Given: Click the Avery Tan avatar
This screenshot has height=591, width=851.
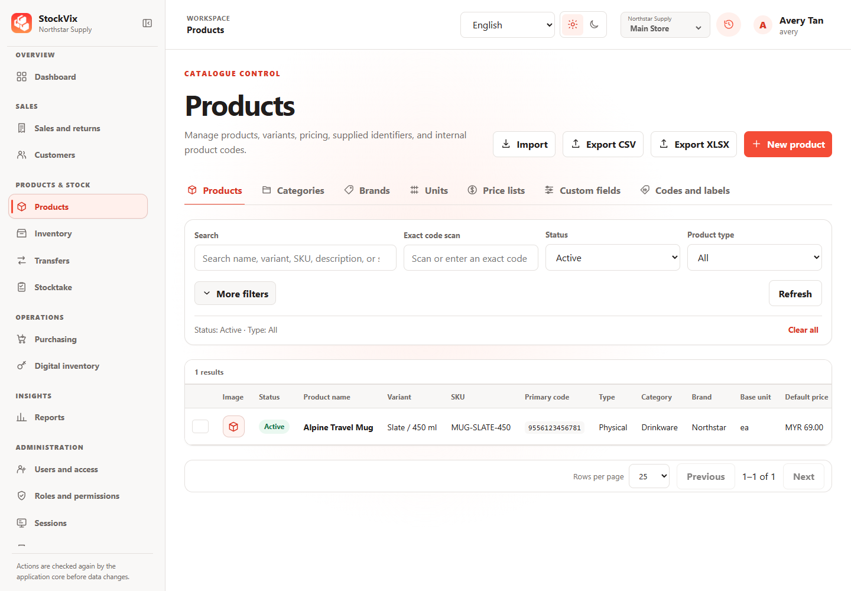Looking at the screenshot, I should pos(763,25).
